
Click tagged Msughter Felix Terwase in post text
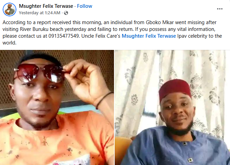pyautogui.click(x=149, y=36)
